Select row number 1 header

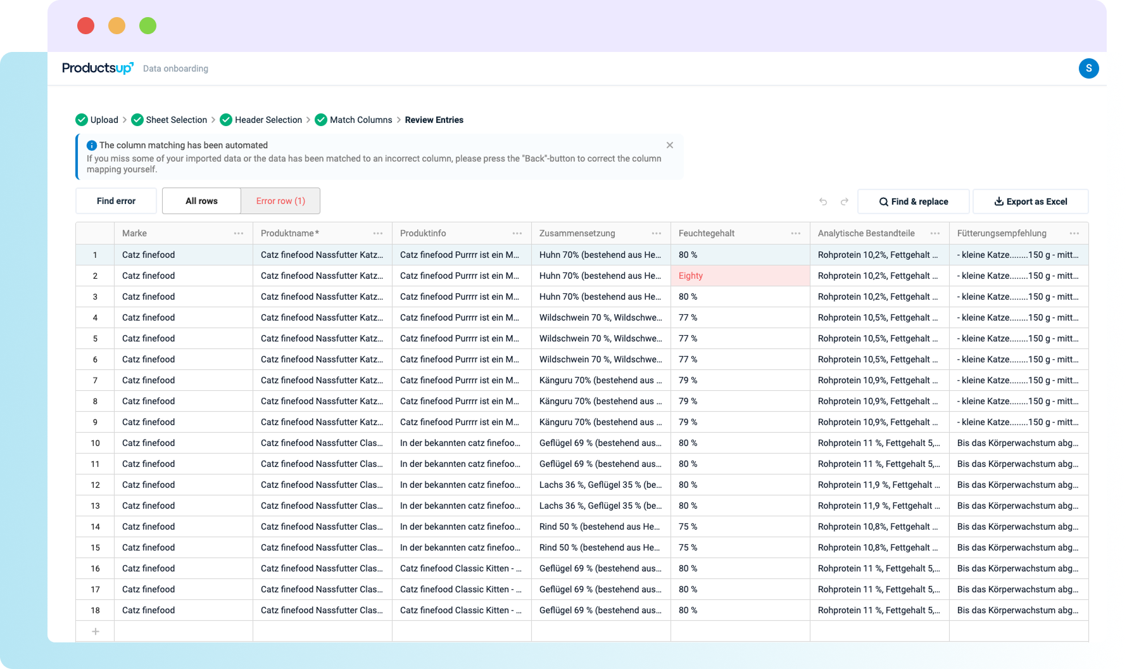95,255
